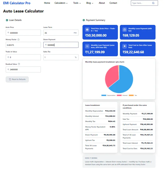Click the ₹45,79,167.23 loan payments total

coord(147,135)
